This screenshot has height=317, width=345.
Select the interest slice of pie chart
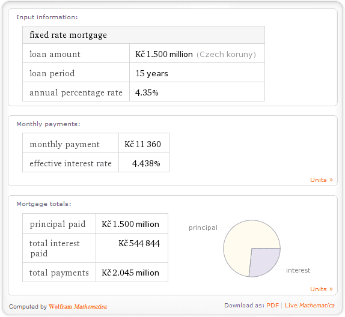click(x=263, y=261)
